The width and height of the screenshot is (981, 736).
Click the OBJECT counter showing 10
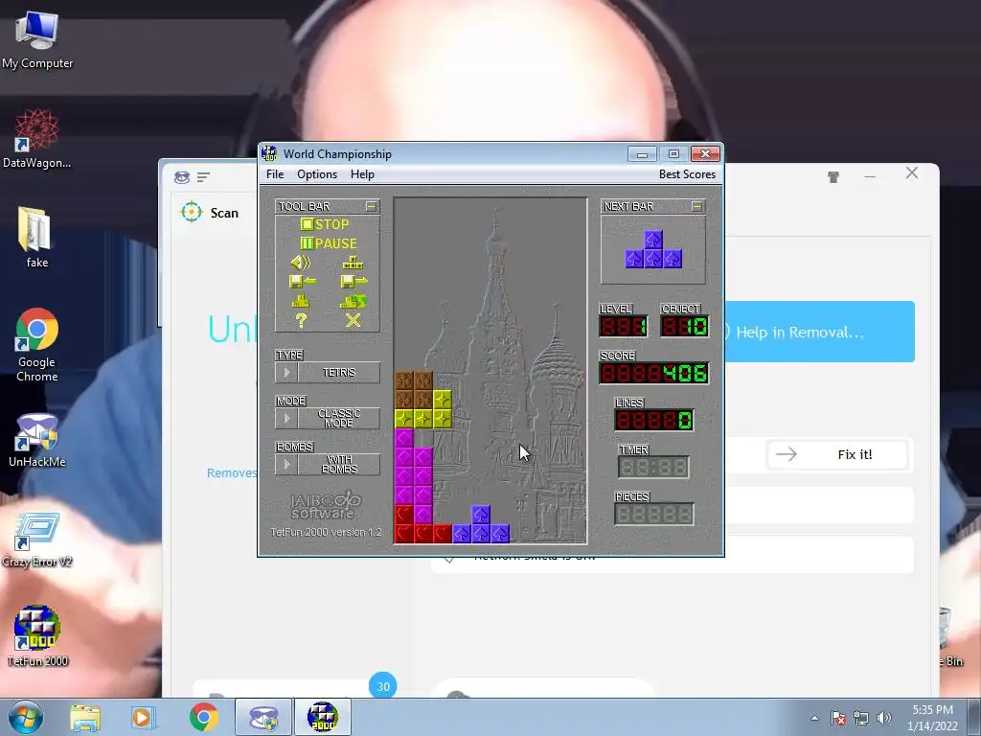click(684, 326)
